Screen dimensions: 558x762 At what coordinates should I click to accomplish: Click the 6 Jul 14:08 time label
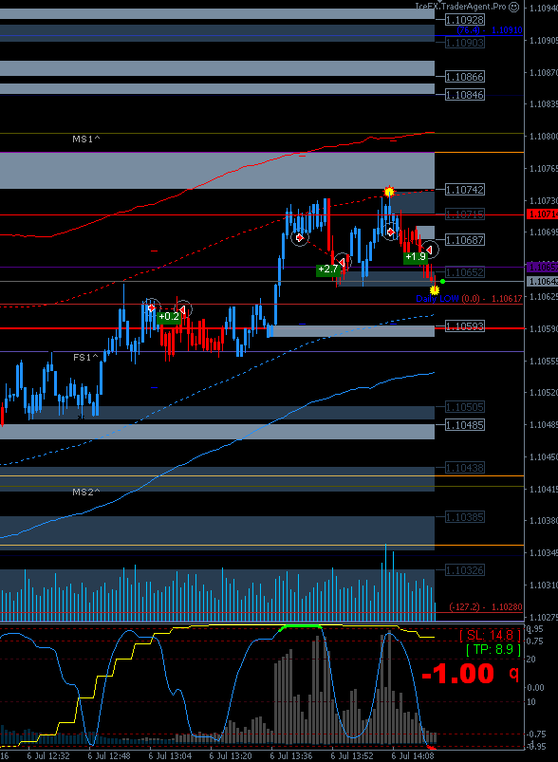point(413,756)
